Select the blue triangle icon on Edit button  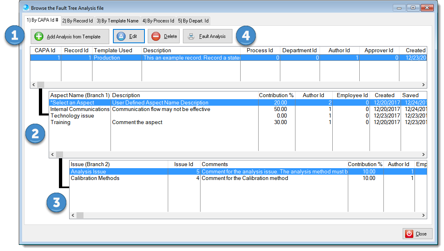pos(122,36)
